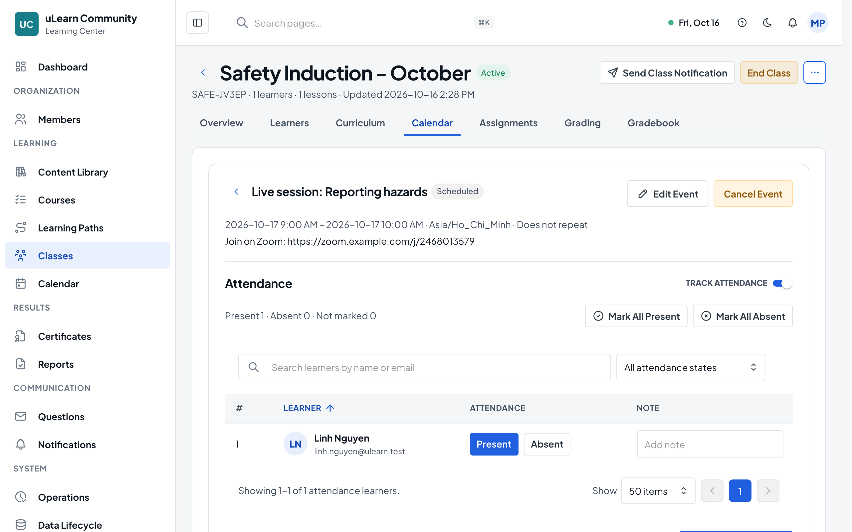Open the Assignments tab
Image resolution: width=852 pixels, height=532 pixels.
tap(508, 123)
